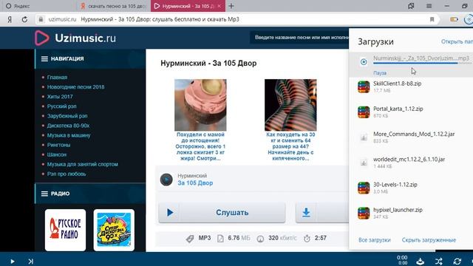This screenshot has width=473, height=266.
Task: Click the РАДИО menu header
Action: (90, 194)
